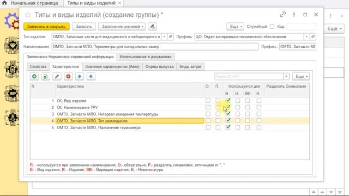Switch to the Свойства tab

[x=38, y=66]
